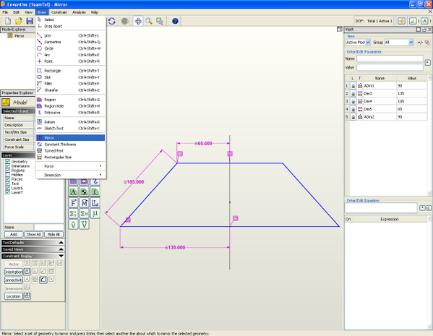This screenshot has width=433, height=336.
Task: Click the Hide All layers button
Action: 53,234
